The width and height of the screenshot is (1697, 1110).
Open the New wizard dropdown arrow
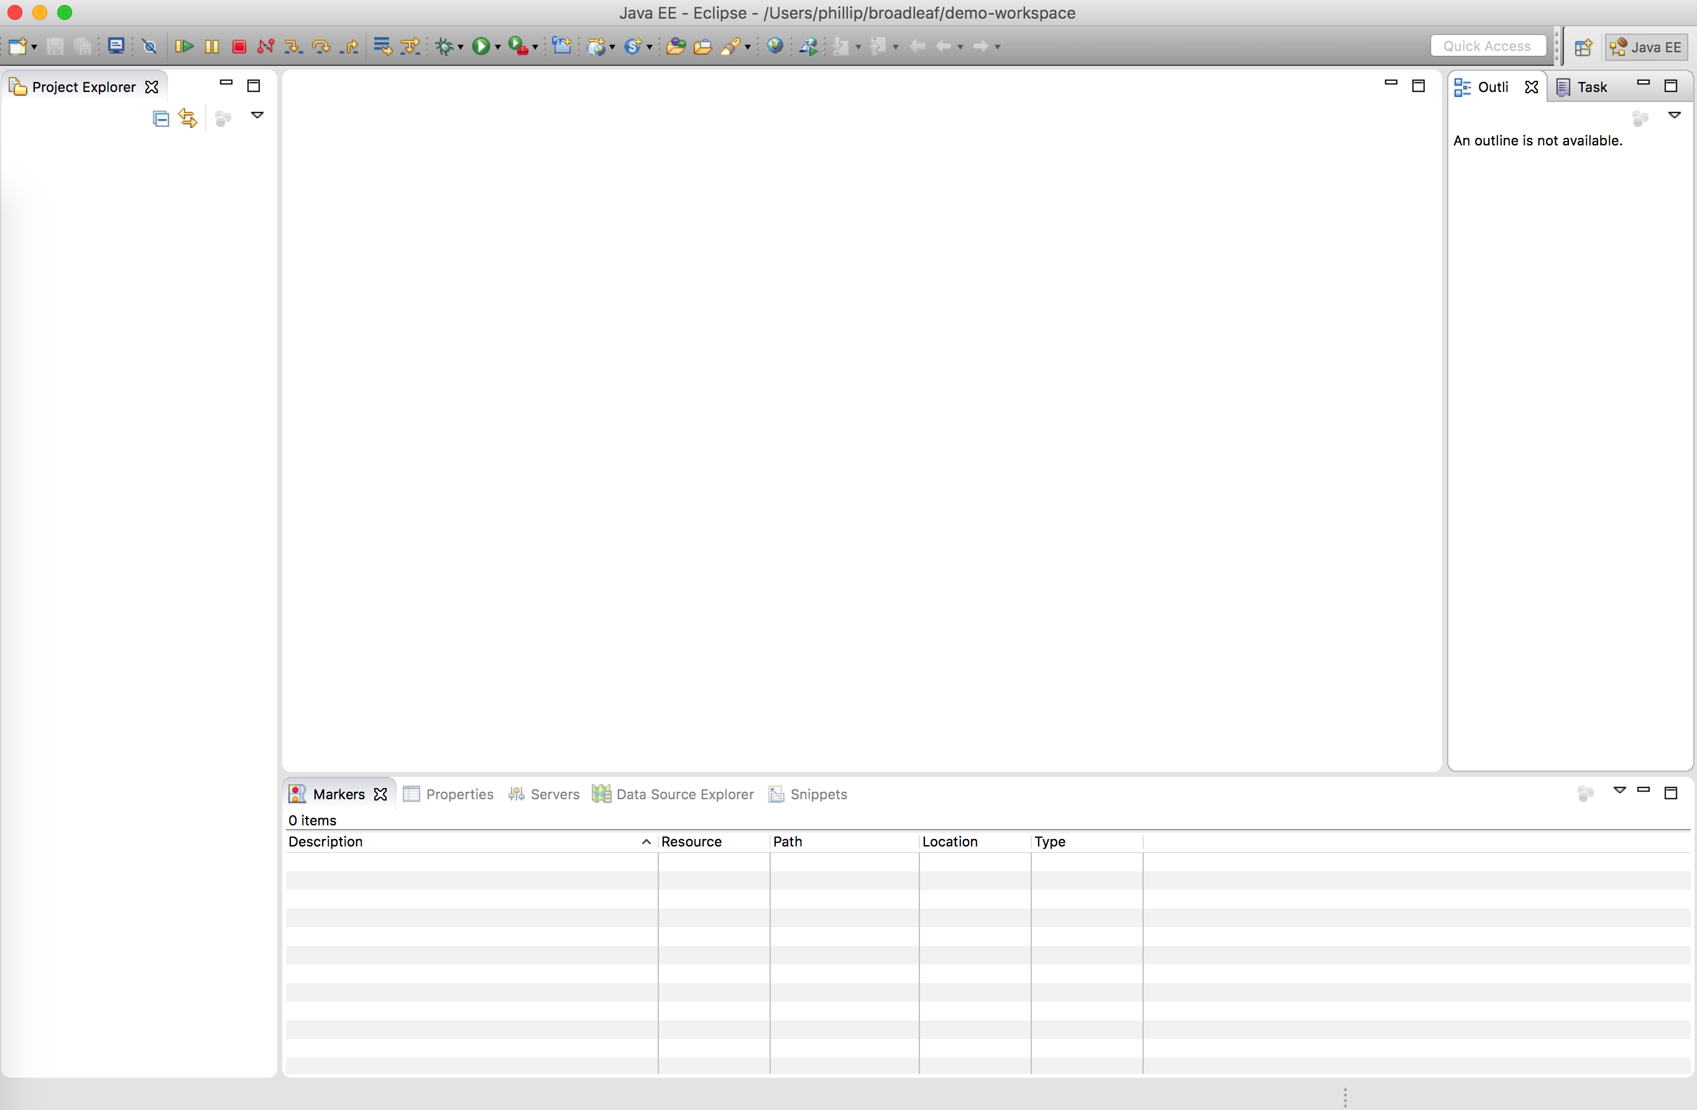click(x=34, y=47)
